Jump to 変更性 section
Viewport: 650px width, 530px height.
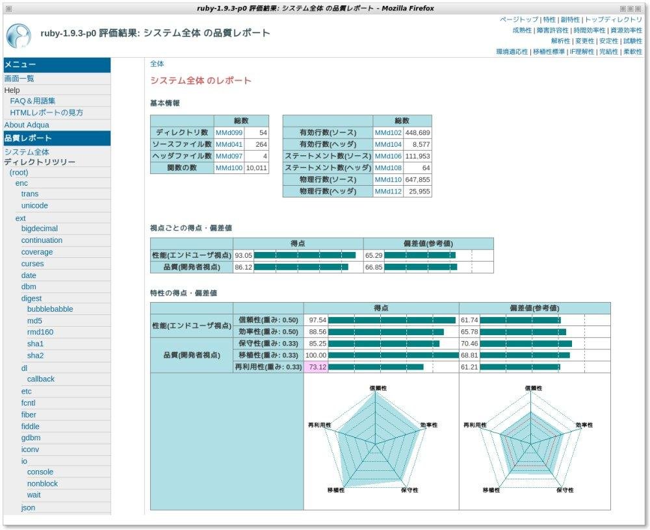point(584,41)
